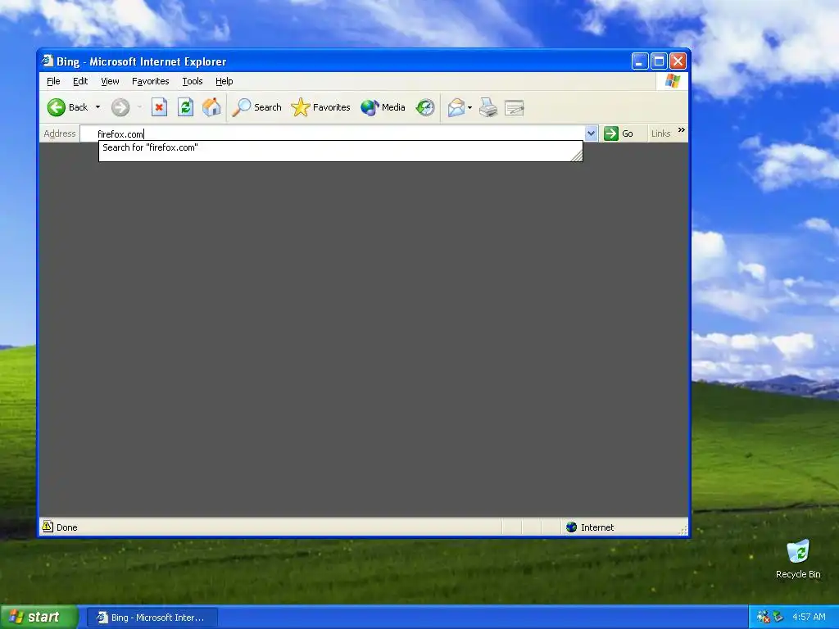
Task: Open the Help menu
Action: 224,81
